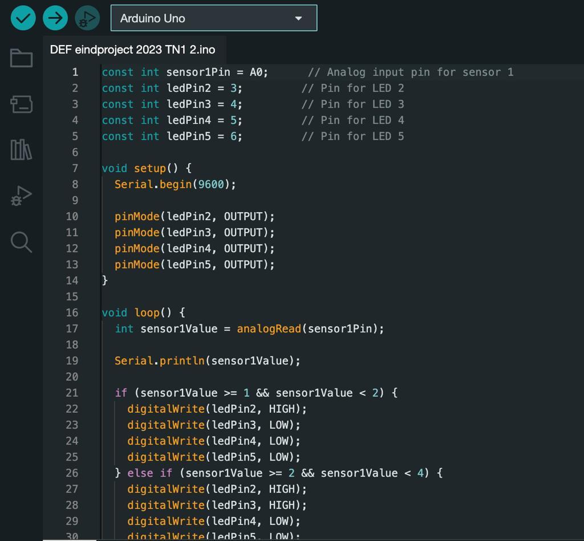Open the Boards Manager sidebar icon

click(x=21, y=104)
